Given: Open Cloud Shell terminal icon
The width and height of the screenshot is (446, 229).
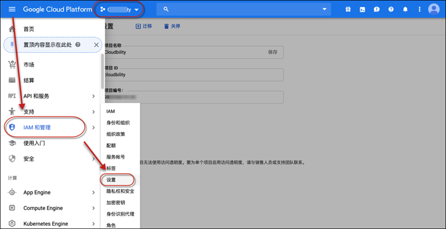Looking at the screenshot, I should coord(362,9).
